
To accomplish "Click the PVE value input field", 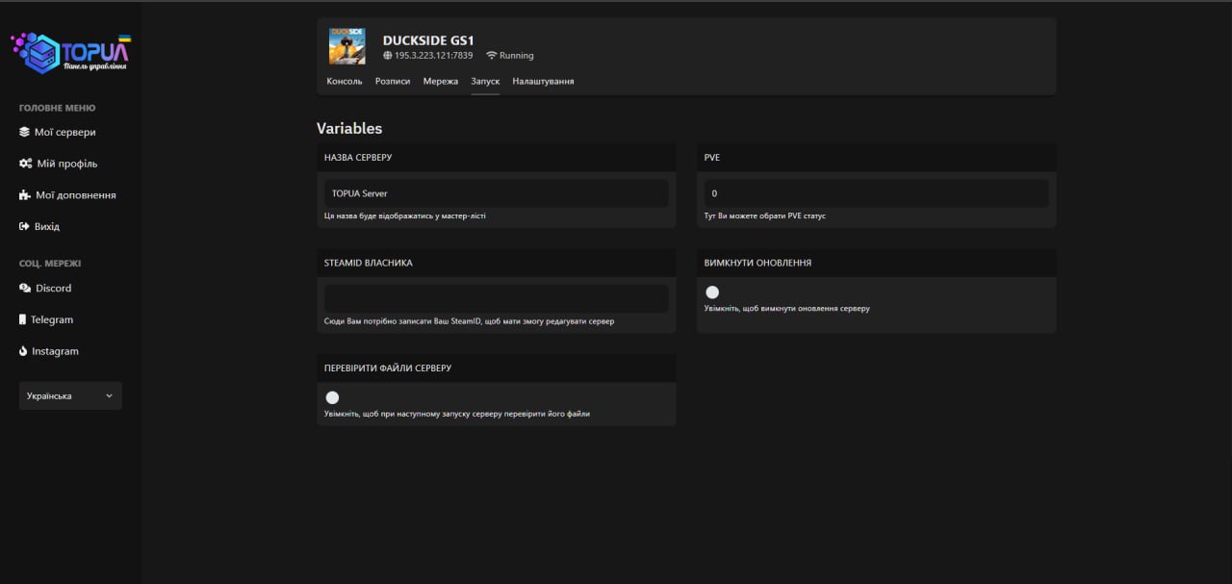I will click(x=876, y=193).
